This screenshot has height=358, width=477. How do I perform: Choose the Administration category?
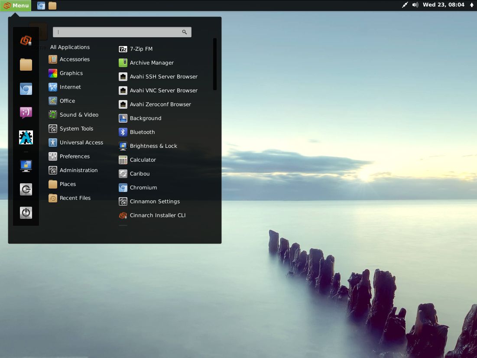tap(78, 170)
